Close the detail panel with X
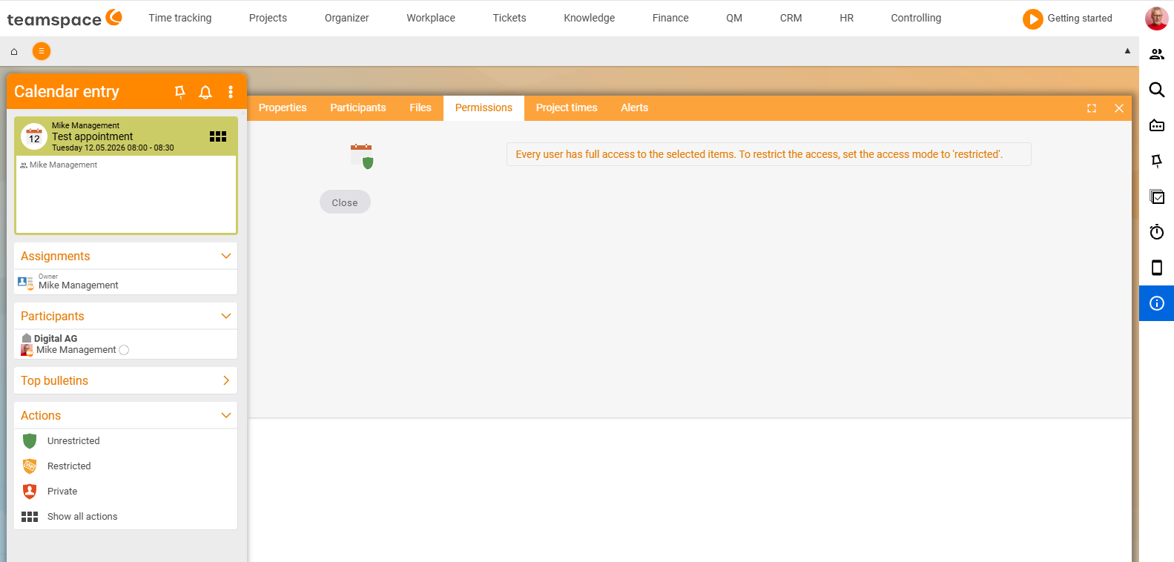Viewport: 1174px width, 562px height. point(1119,108)
